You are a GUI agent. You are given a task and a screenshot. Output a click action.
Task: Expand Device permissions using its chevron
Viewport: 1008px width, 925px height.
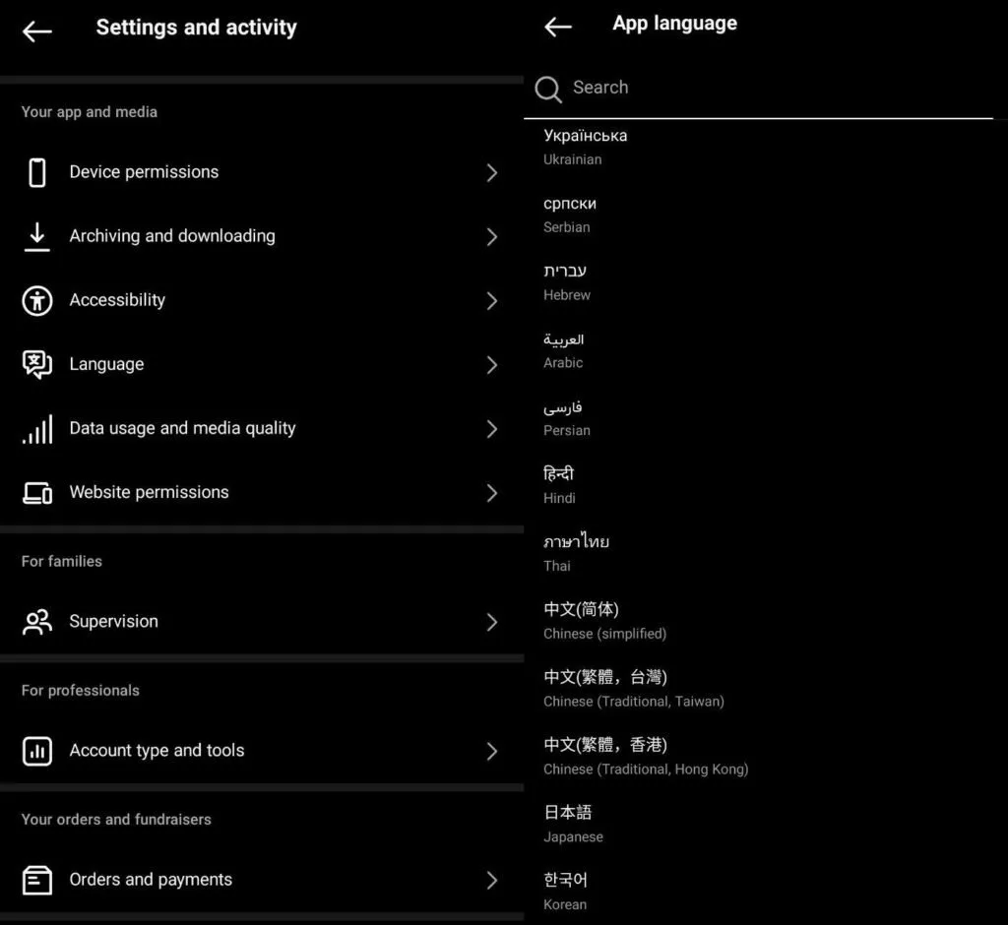492,173
